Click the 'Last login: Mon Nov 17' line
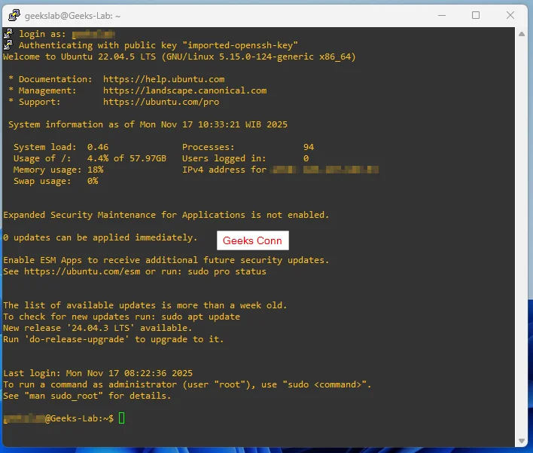Viewport: 533px width, 453px height. 98,373
